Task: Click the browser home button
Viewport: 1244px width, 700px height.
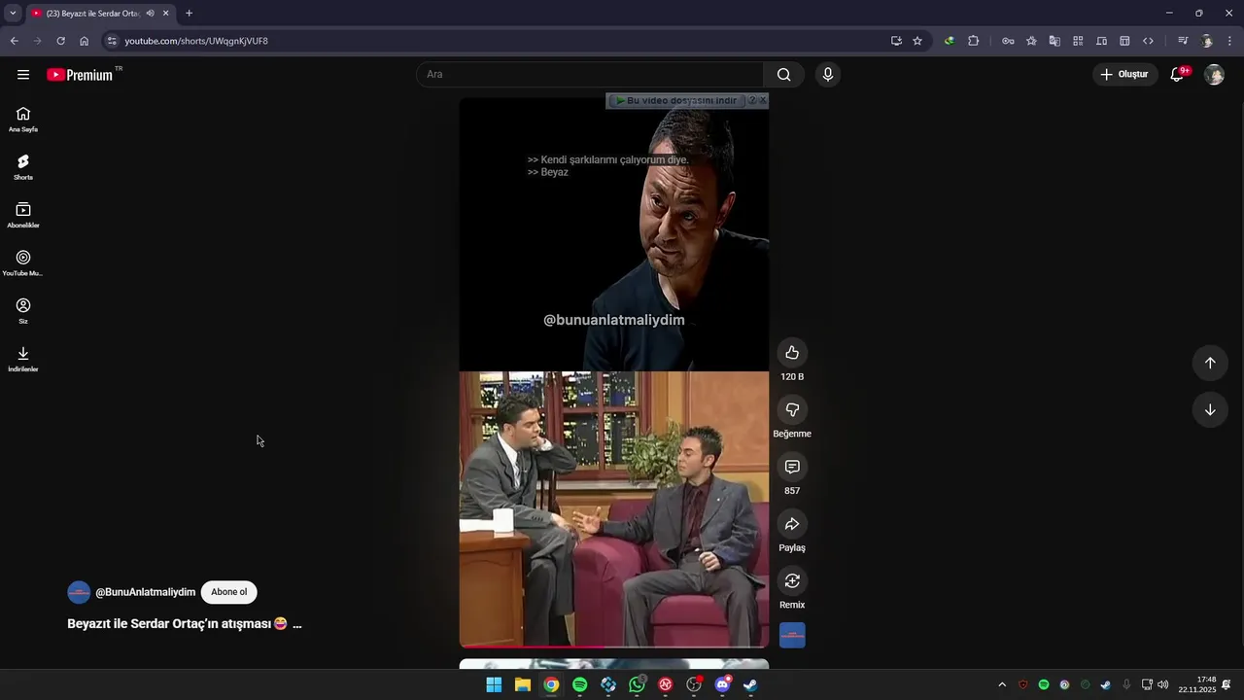Action: 84,41
